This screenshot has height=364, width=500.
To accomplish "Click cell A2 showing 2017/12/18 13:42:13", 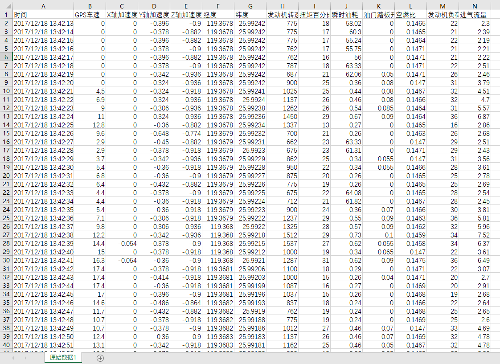I will point(43,24).
